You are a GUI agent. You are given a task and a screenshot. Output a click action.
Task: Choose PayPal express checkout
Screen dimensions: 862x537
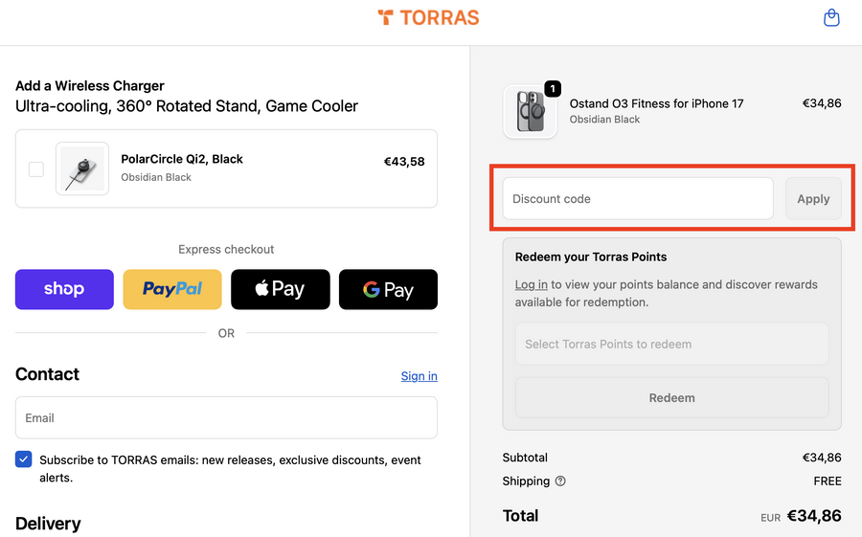[x=172, y=289]
